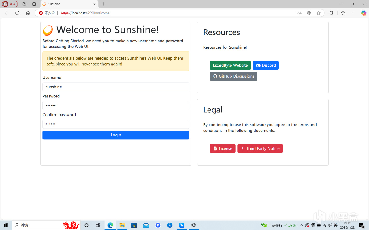The image size is (369, 230).
Task: Click the Resources heading
Action: (x=222, y=32)
